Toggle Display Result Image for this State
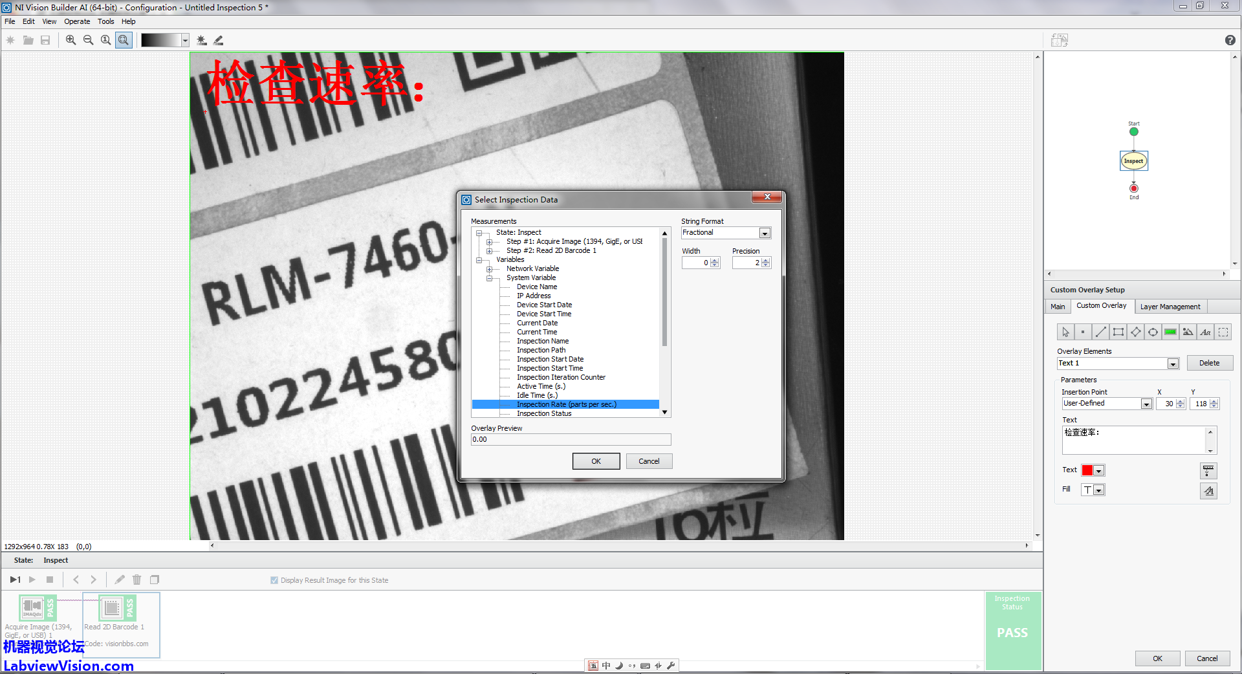The height and width of the screenshot is (674, 1242). [x=274, y=580]
